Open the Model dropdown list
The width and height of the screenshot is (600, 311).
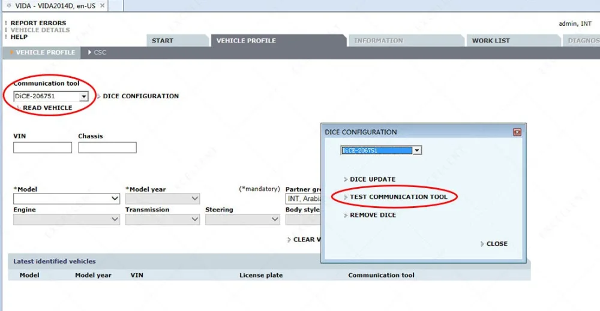coord(67,198)
